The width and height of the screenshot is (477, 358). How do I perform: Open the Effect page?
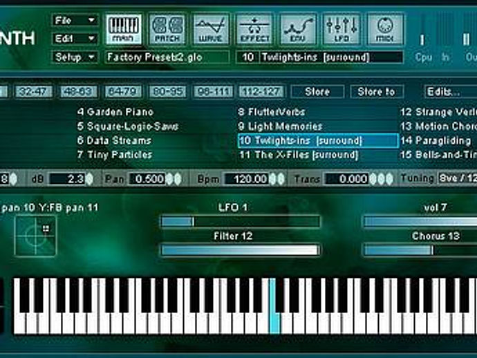tap(254, 29)
